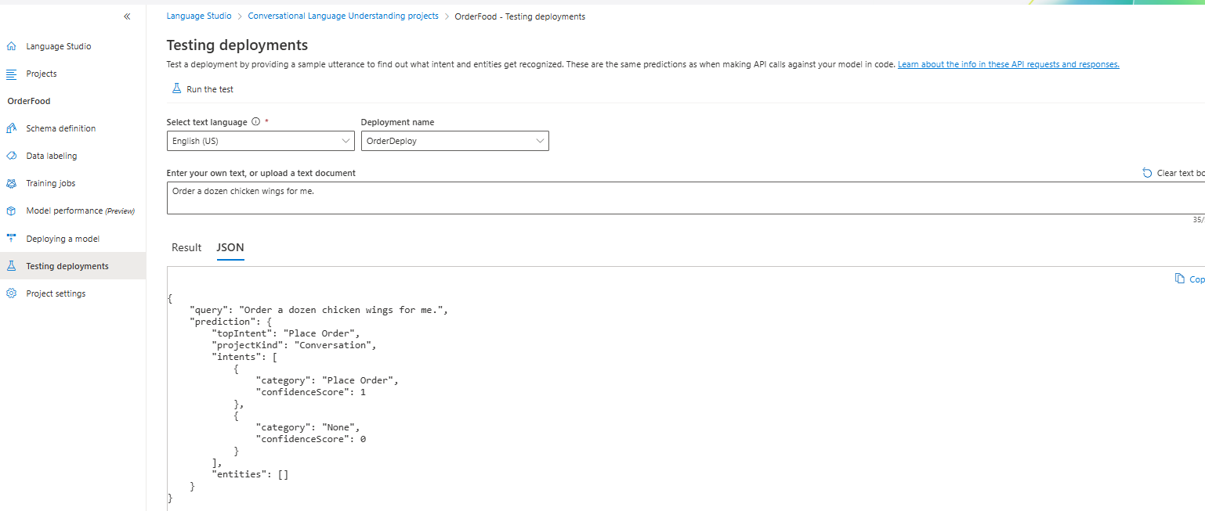Click the info icon beside text language

coord(255,122)
